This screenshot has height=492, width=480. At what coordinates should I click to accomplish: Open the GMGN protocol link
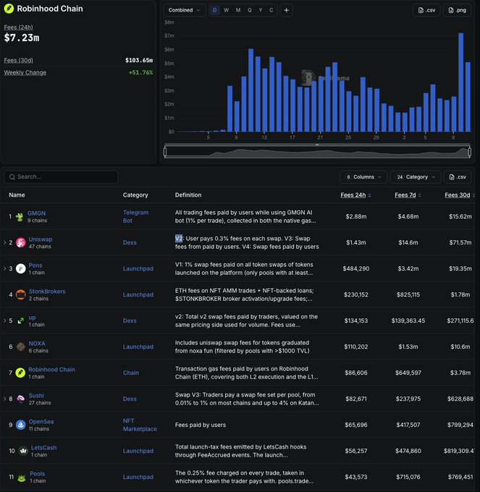(x=36, y=213)
